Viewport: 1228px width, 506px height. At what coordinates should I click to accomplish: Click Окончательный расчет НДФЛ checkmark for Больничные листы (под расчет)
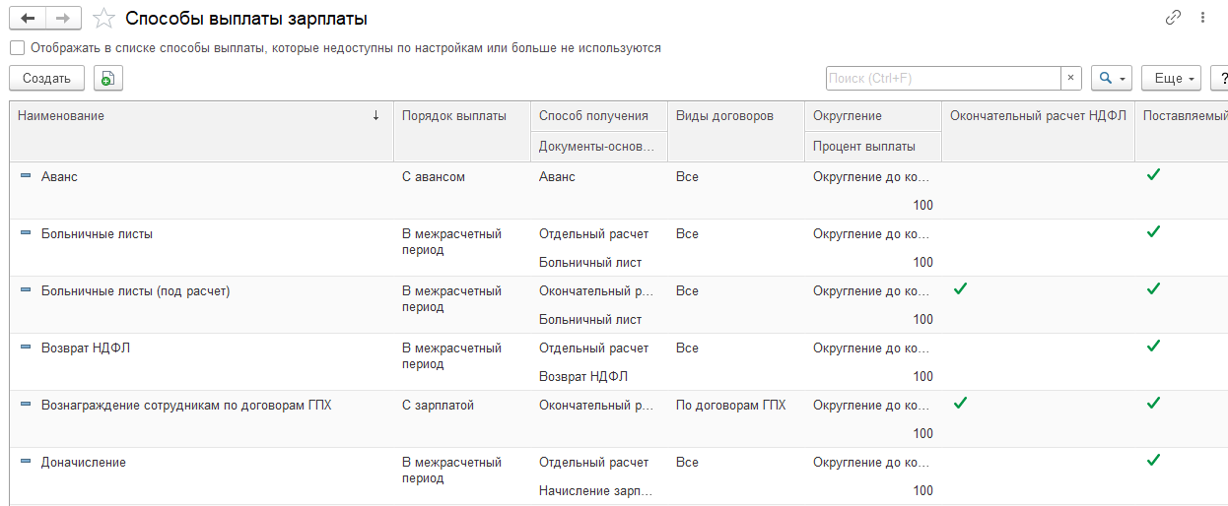(961, 289)
